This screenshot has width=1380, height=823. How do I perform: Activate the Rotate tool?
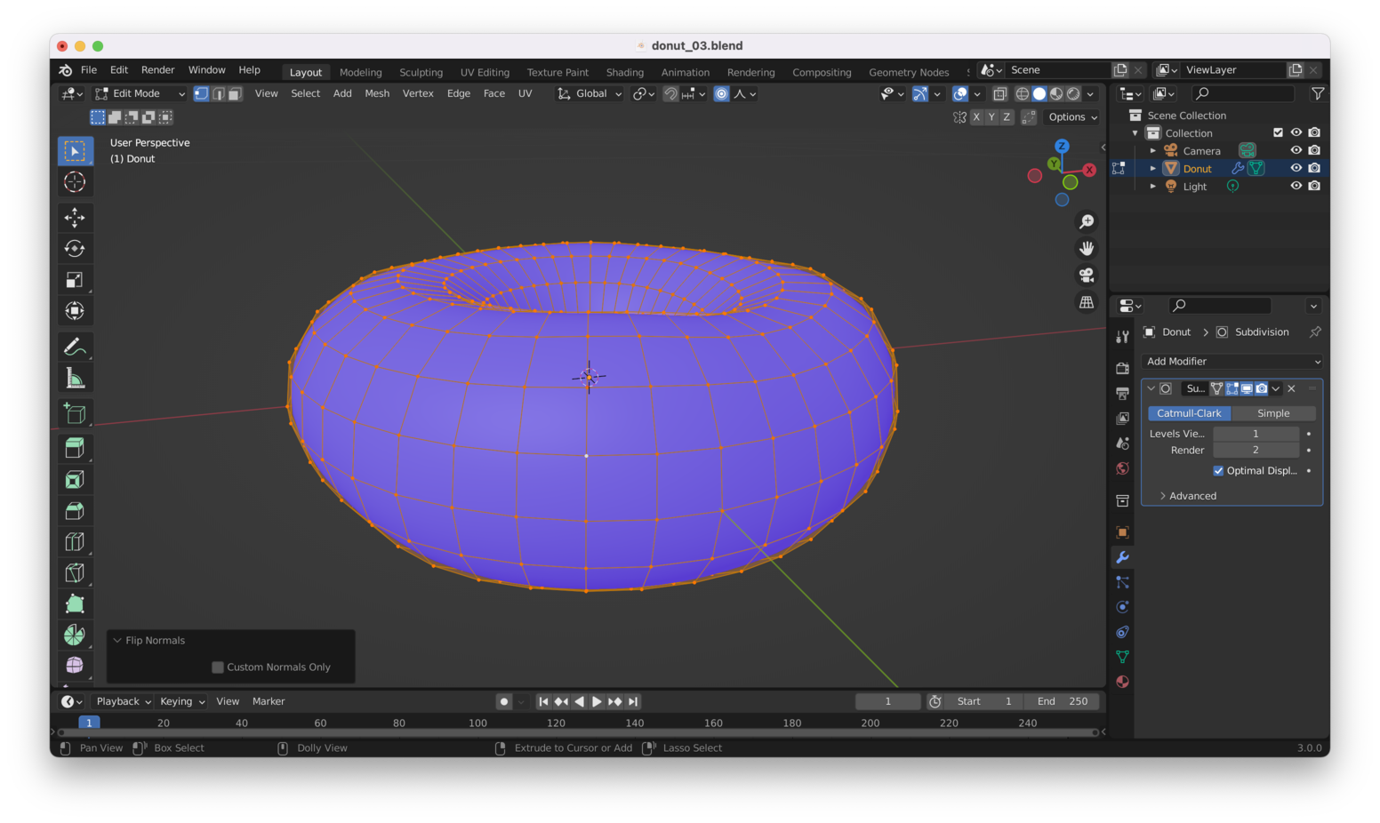(76, 248)
